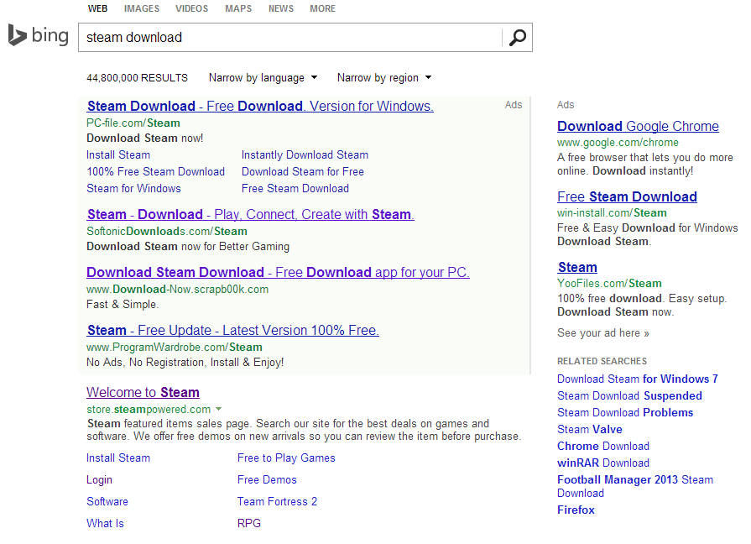The height and width of the screenshot is (544, 751).
Task: Click the What Is deep link
Action: tap(105, 523)
